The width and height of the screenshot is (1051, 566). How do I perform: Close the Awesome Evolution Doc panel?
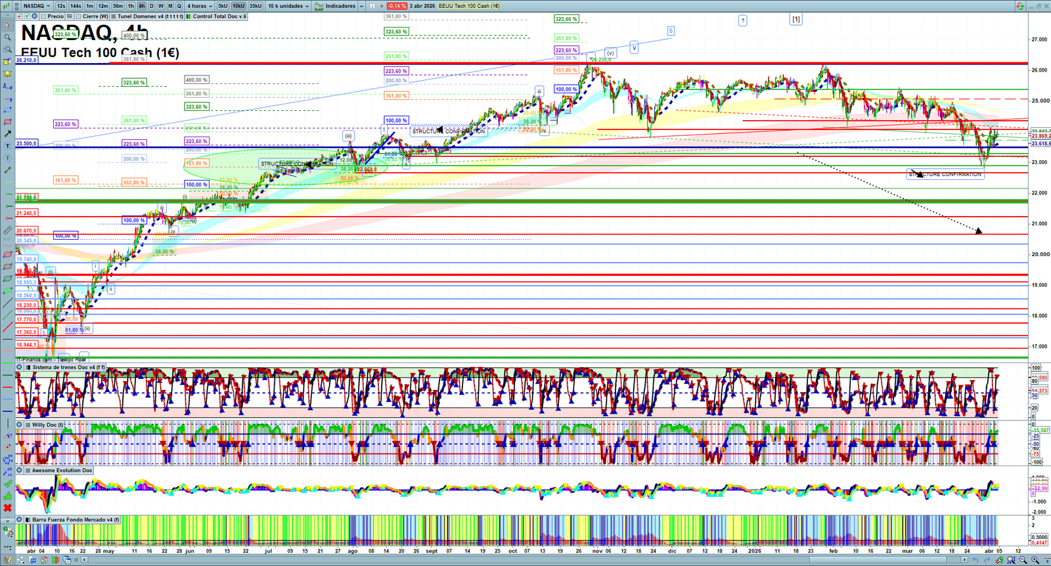coord(19,470)
